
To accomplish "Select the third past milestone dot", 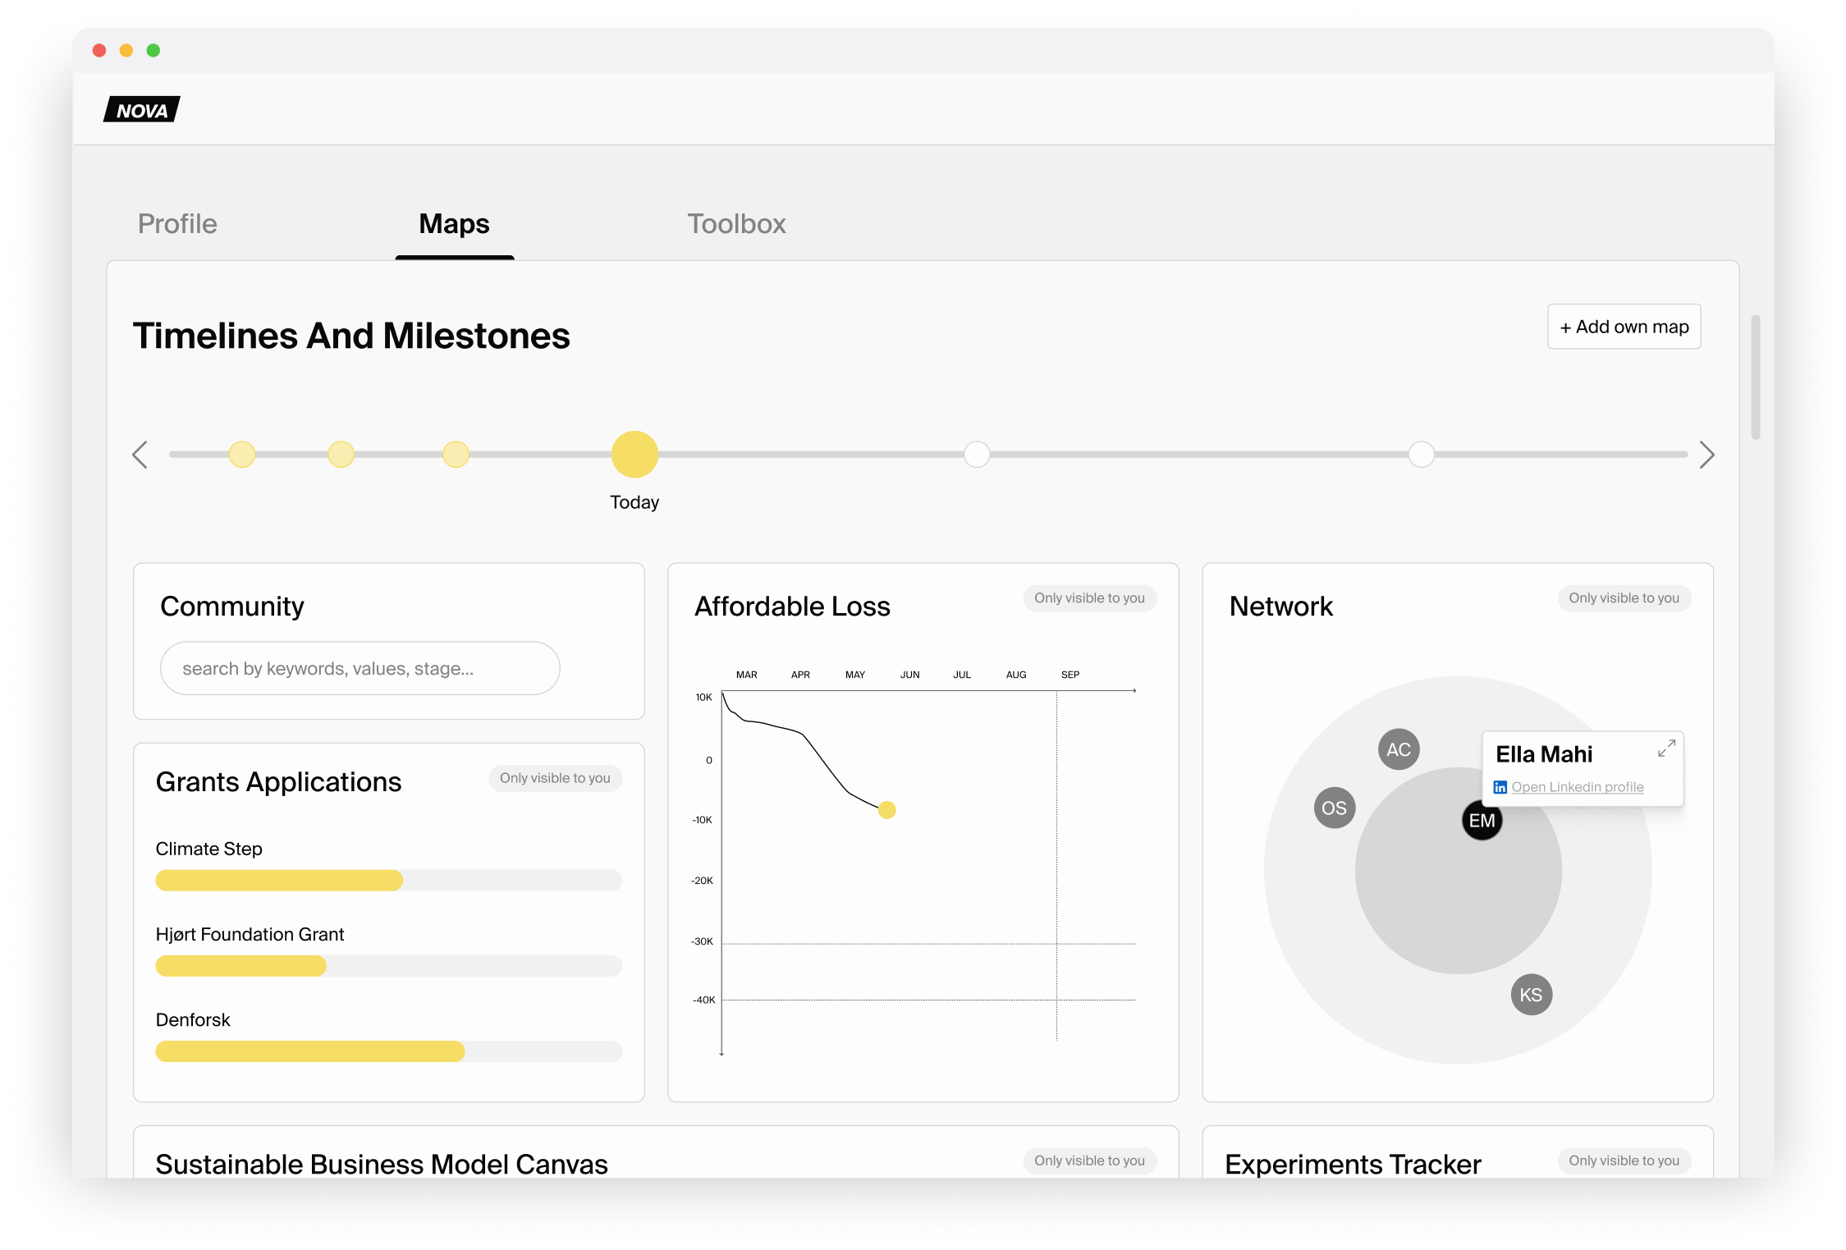I will (x=456, y=454).
